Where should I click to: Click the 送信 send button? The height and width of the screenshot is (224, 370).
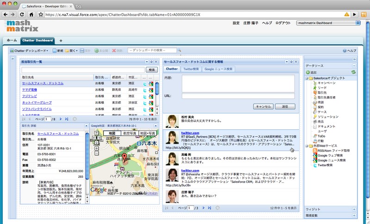[x=285, y=106]
